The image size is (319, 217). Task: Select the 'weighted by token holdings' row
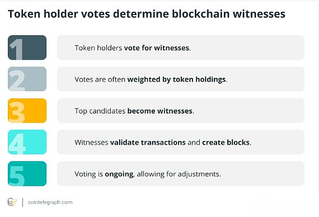point(181,79)
